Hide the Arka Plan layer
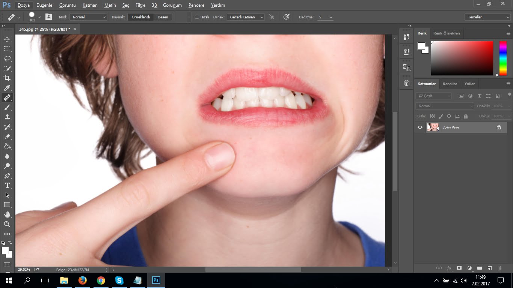 click(420, 127)
